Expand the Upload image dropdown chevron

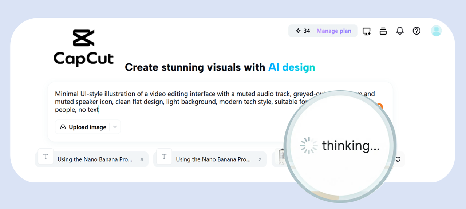[115, 127]
